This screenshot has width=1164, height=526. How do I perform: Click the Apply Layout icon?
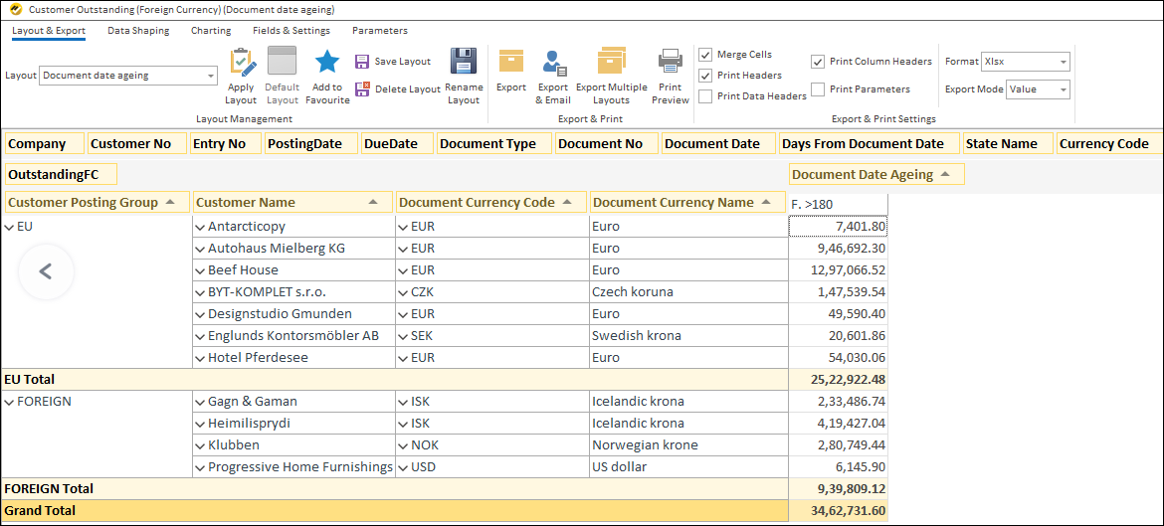(241, 64)
